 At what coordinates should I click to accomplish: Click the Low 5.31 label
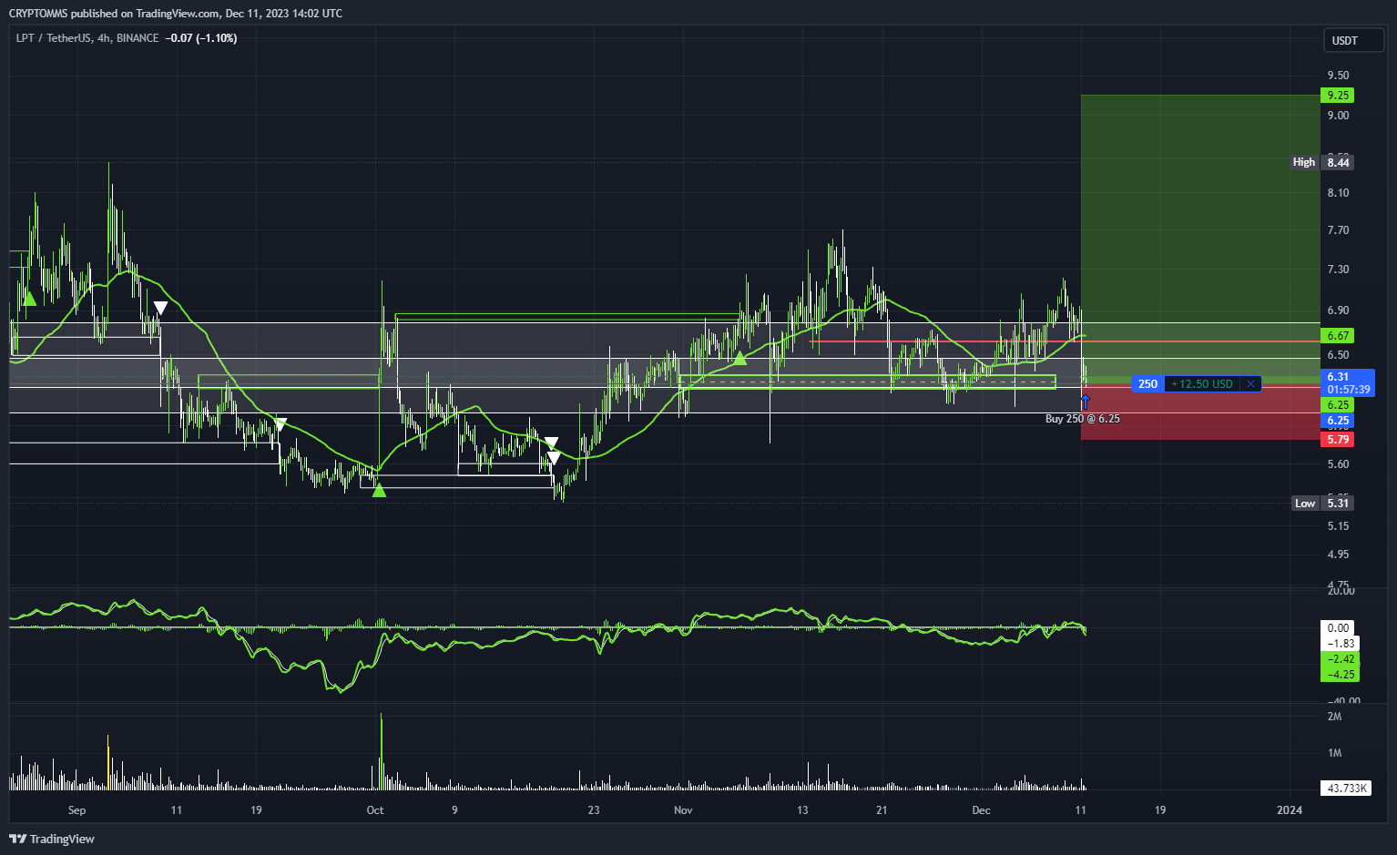pyautogui.click(x=1323, y=504)
